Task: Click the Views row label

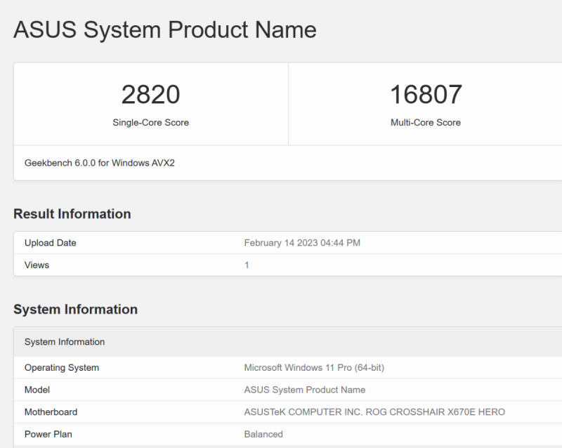Action: pyautogui.click(x=37, y=265)
